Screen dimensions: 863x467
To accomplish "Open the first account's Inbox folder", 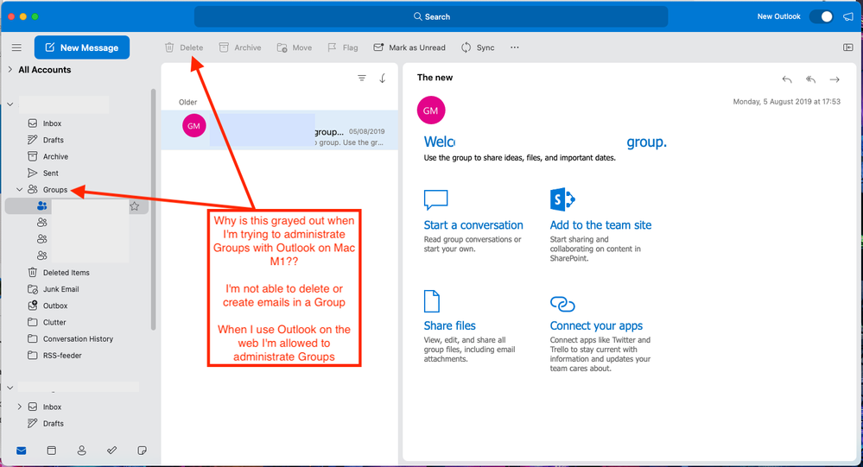I will pyautogui.click(x=52, y=123).
